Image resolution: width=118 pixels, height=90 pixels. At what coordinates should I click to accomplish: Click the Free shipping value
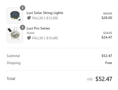pyautogui.click(x=109, y=63)
